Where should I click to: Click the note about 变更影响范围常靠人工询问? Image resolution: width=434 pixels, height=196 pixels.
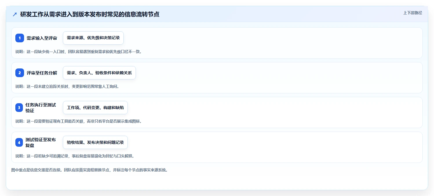(67, 86)
